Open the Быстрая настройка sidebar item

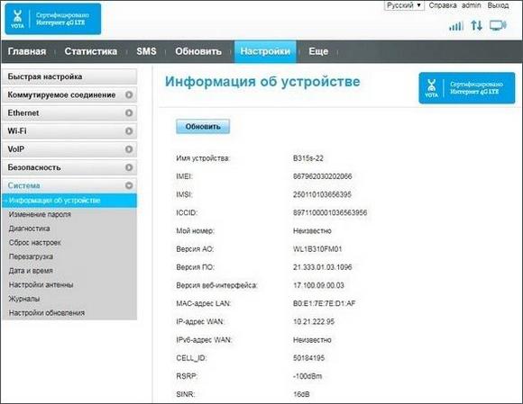click(x=69, y=76)
